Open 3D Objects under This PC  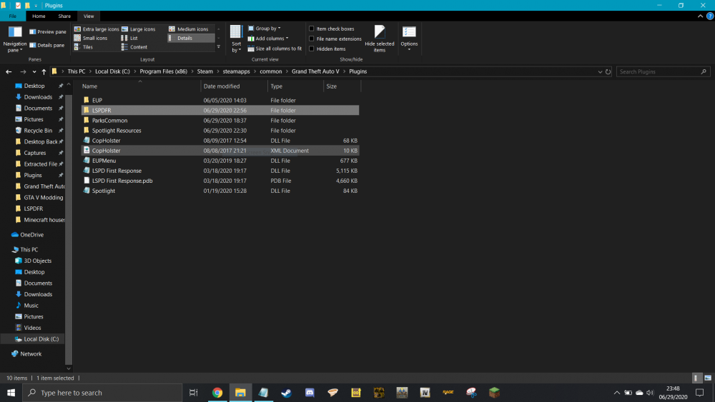click(37, 261)
